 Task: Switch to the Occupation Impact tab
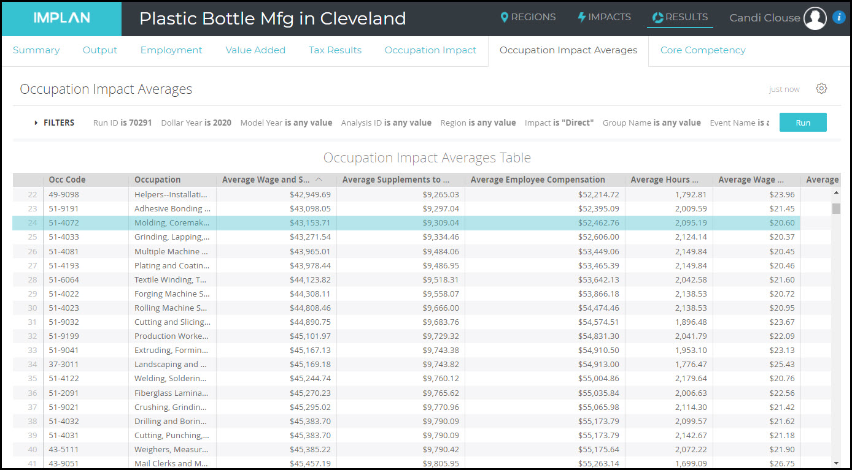click(430, 50)
